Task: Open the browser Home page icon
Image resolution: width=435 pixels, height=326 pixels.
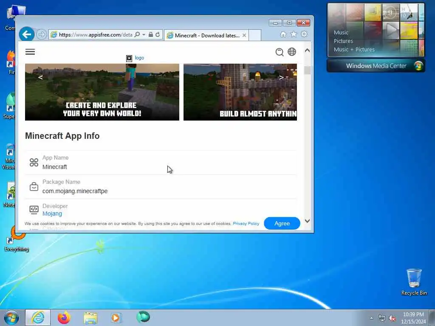Action: click(x=283, y=34)
